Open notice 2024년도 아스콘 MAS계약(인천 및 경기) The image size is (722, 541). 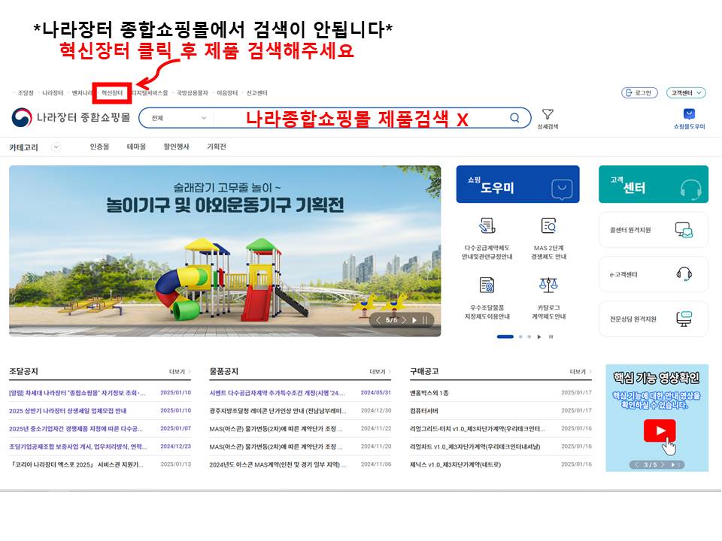pyautogui.click(x=278, y=464)
